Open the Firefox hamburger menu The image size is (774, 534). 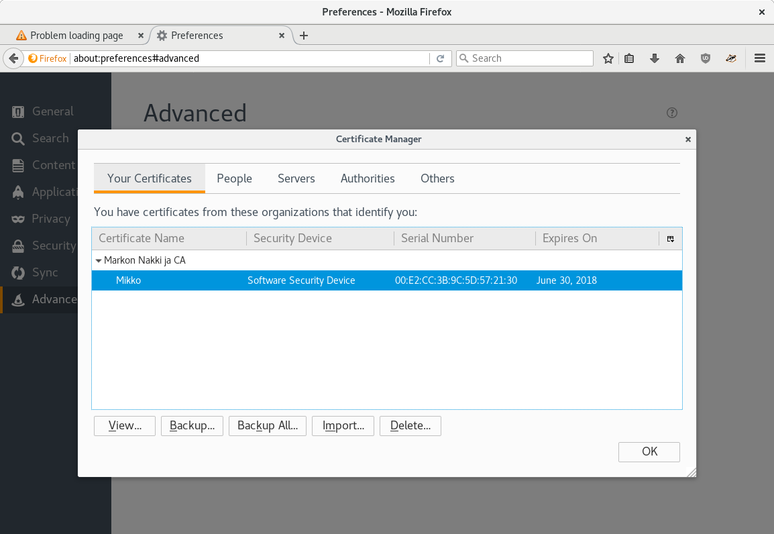(x=760, y=58)
